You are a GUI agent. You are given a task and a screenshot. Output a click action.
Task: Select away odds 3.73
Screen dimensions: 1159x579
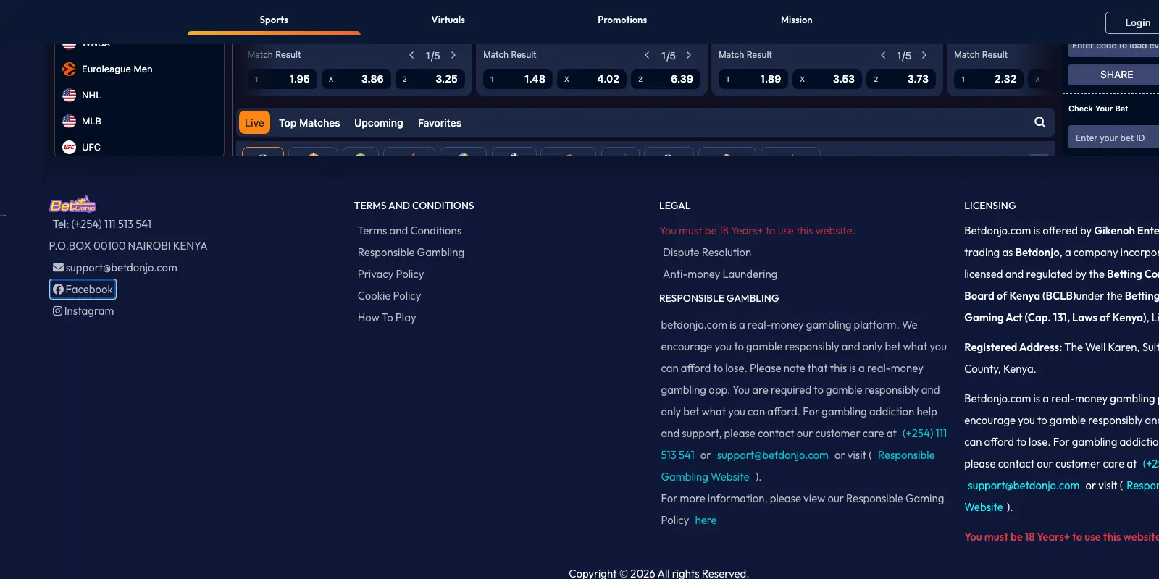click(x=901, y=79)
